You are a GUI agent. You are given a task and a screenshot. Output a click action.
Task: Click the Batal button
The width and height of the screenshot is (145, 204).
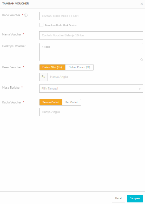point(118,198)
